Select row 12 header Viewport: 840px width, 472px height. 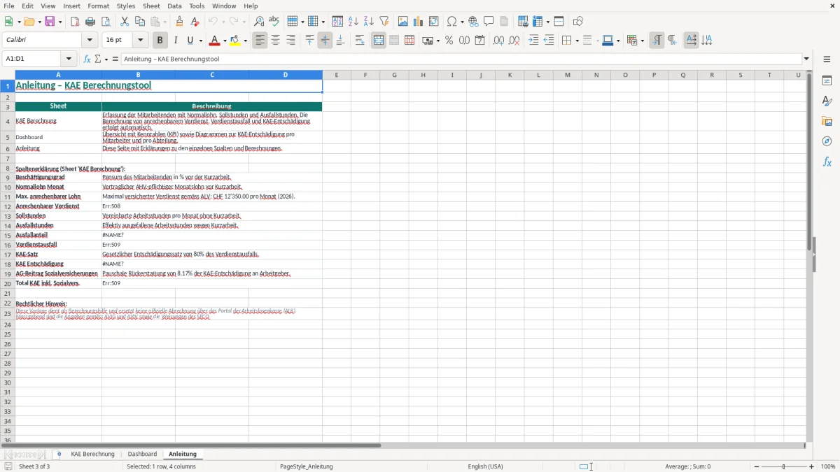coord(8,206)
